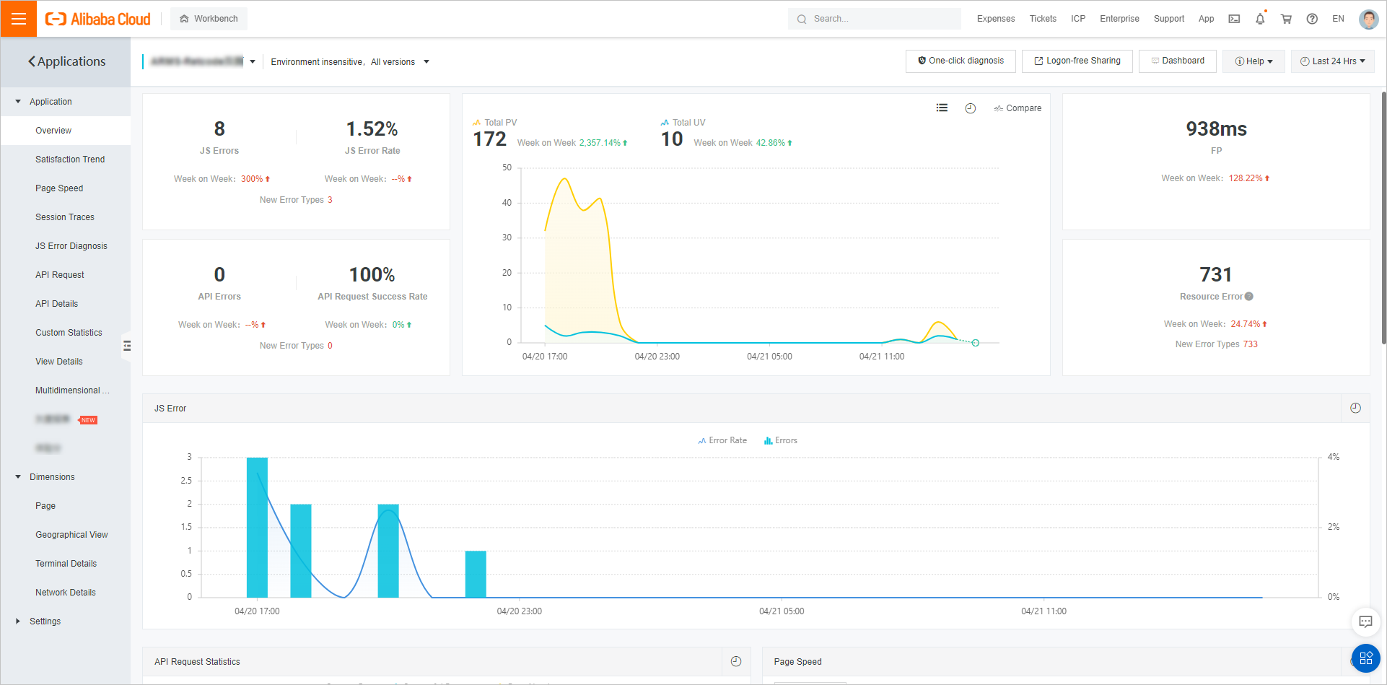Click the clock icon in the JS Error panel
Image resolution: width=1387 pixels, height=685 pixels.
[x=1355, y=408]
